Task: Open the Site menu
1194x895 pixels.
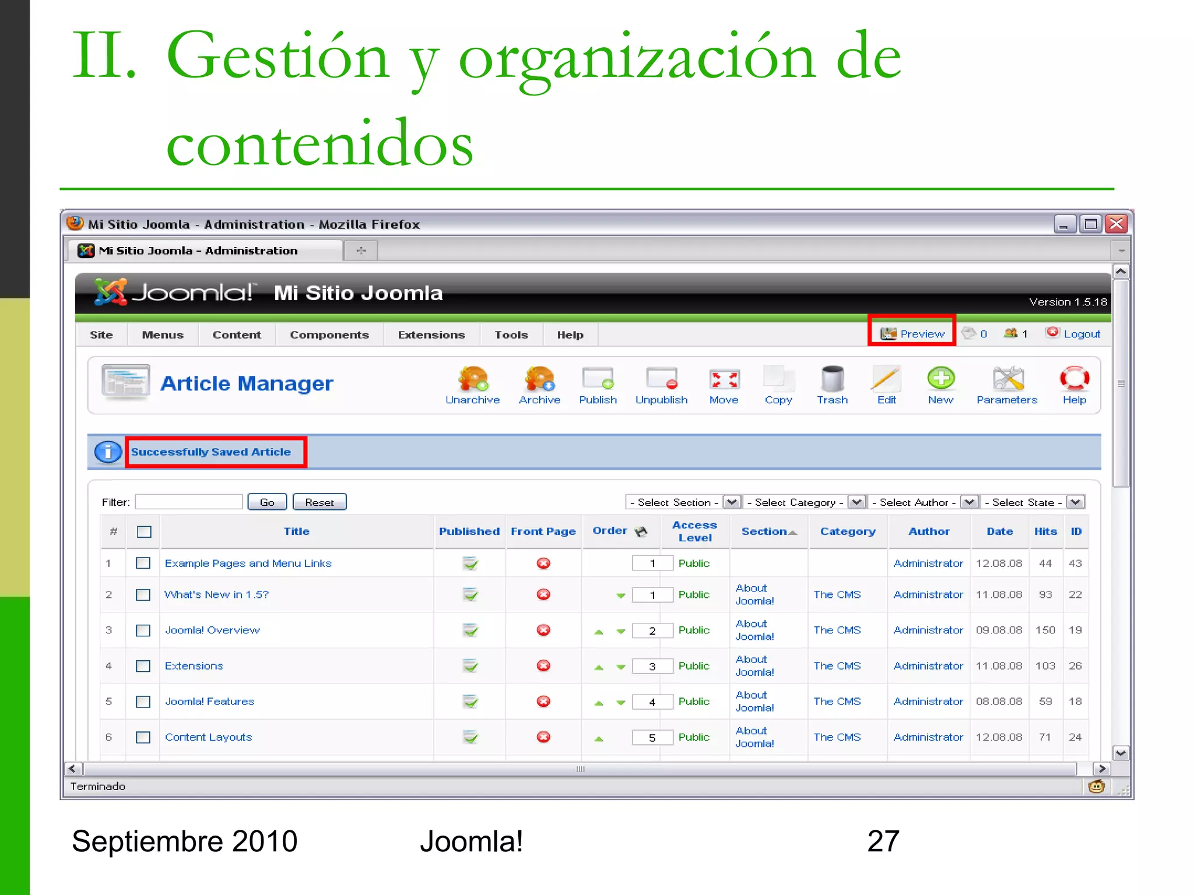Action: [101, 335]
